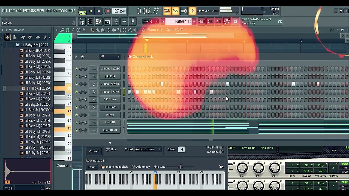The height and width of the screenshot is (196, 349).
Task: Select the Slide radio option
Action: [108, 149]
